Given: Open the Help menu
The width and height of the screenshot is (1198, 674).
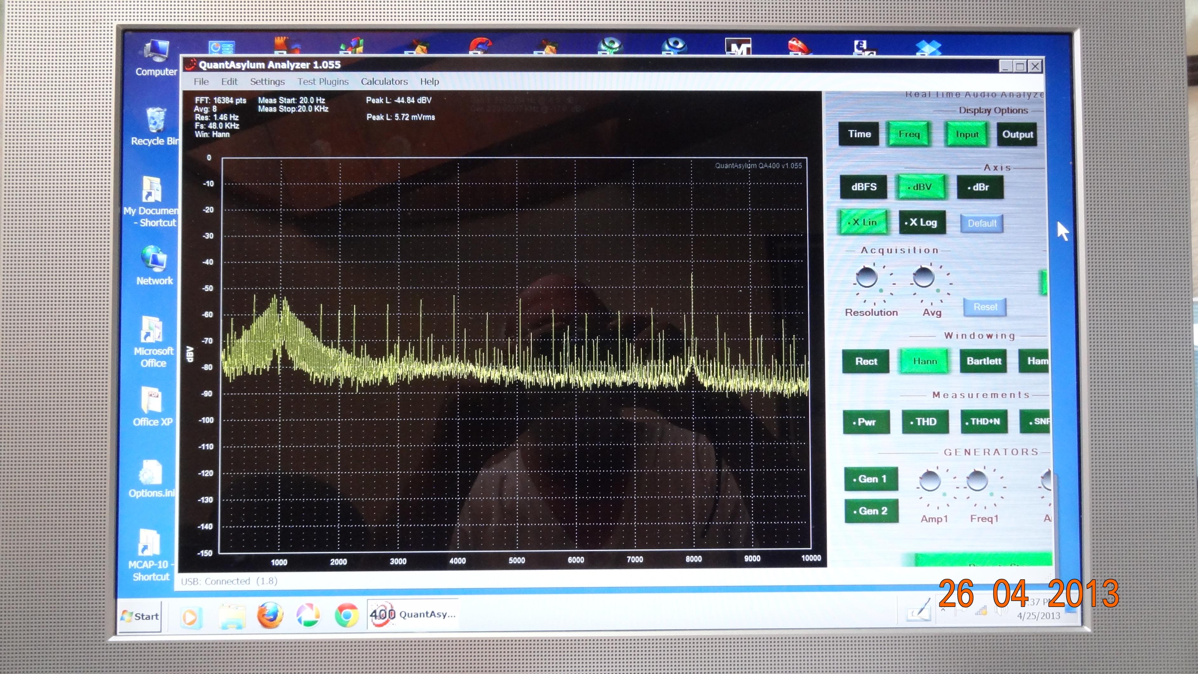Looking at the screenshot, I should coord(429,82).
